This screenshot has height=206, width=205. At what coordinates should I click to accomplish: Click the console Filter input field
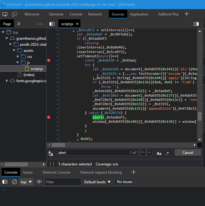[x=63, y=182]
